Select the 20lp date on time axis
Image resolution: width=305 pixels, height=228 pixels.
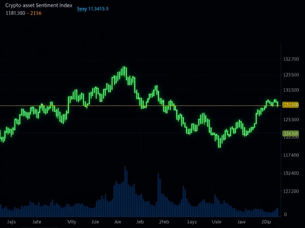tap(266, 222)
